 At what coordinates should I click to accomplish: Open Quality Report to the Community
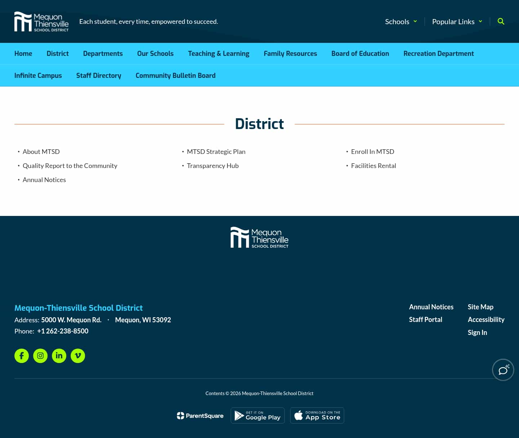(70, 166)
